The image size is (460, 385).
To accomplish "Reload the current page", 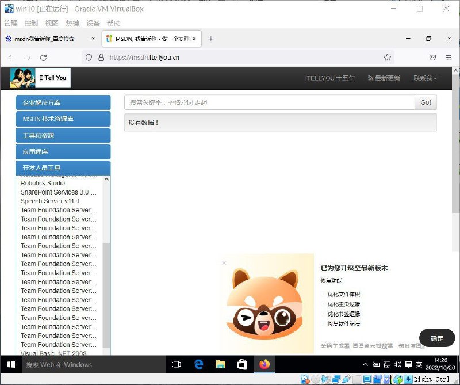I will pyautogui.click(x=44, y=58).
